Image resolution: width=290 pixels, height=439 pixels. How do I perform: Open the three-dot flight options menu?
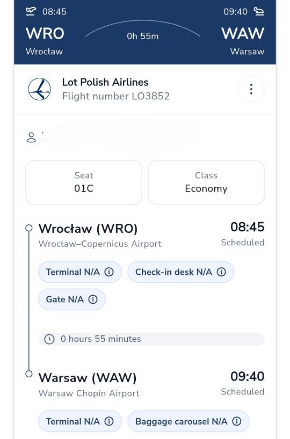(251, 89)
